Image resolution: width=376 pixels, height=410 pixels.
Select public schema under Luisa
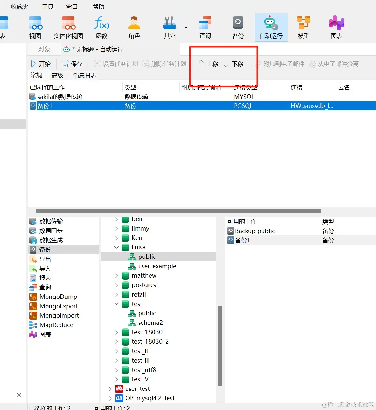158,257
